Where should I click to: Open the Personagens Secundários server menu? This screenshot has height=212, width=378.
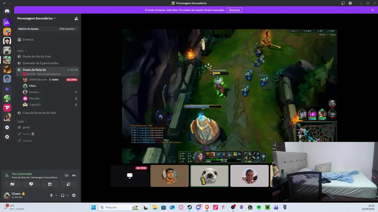point(36,18)
